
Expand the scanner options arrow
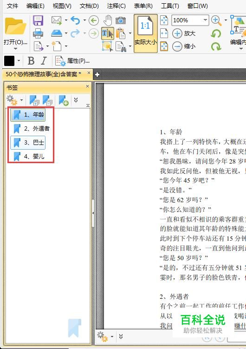pyautogui.click(x=66, y=33)
